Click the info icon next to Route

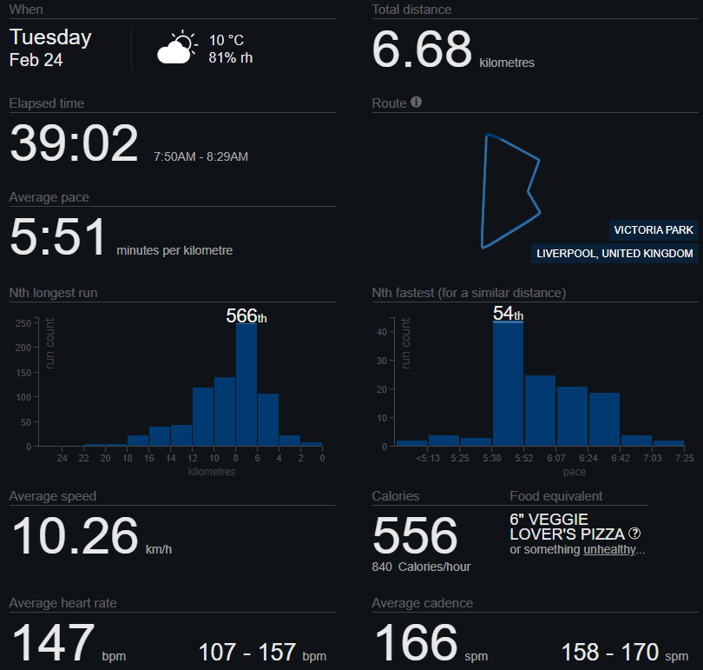pyautogui.click(x=417, y=103)
